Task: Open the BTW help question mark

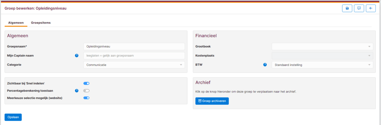Action: pos(265,65)
